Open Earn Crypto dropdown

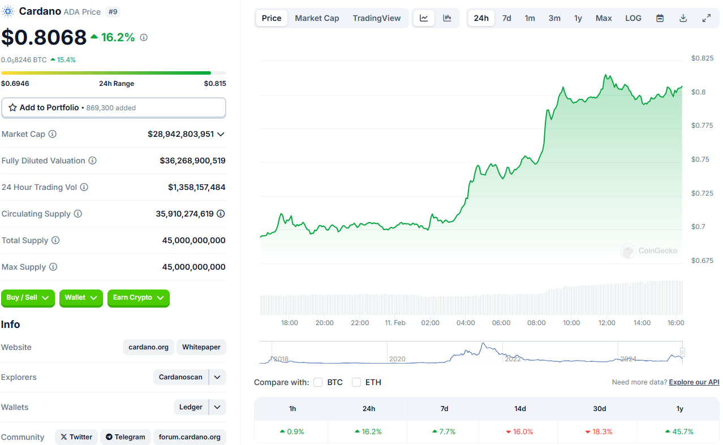(x=138, y=297)
